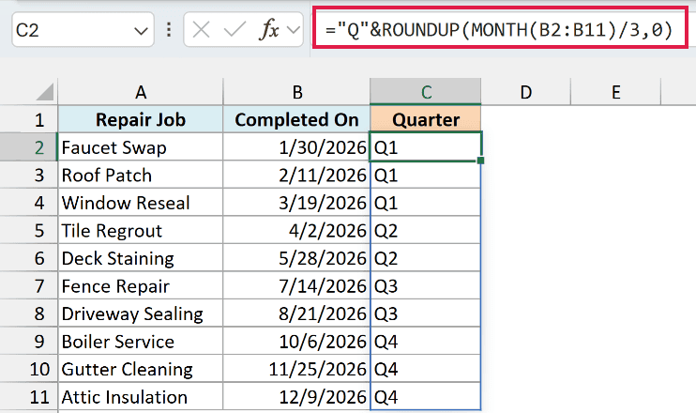Viewport: 696px width, 413px height.
Task: Click the 'Completed On' header cell
Action: [x=296, y=119]
